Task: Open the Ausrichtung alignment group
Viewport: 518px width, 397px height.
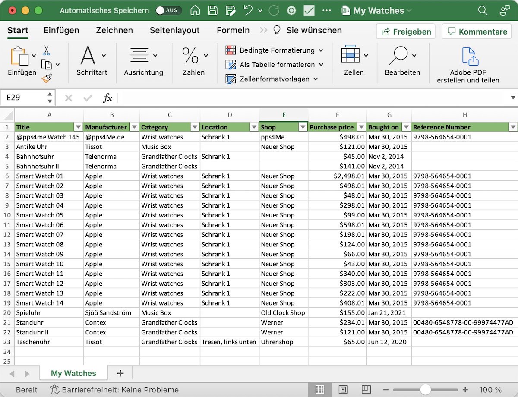Action: point(144,61)
